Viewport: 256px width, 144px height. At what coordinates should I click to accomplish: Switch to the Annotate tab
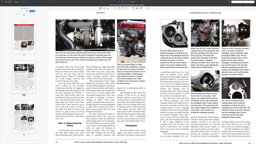click(x=122, y=2)
